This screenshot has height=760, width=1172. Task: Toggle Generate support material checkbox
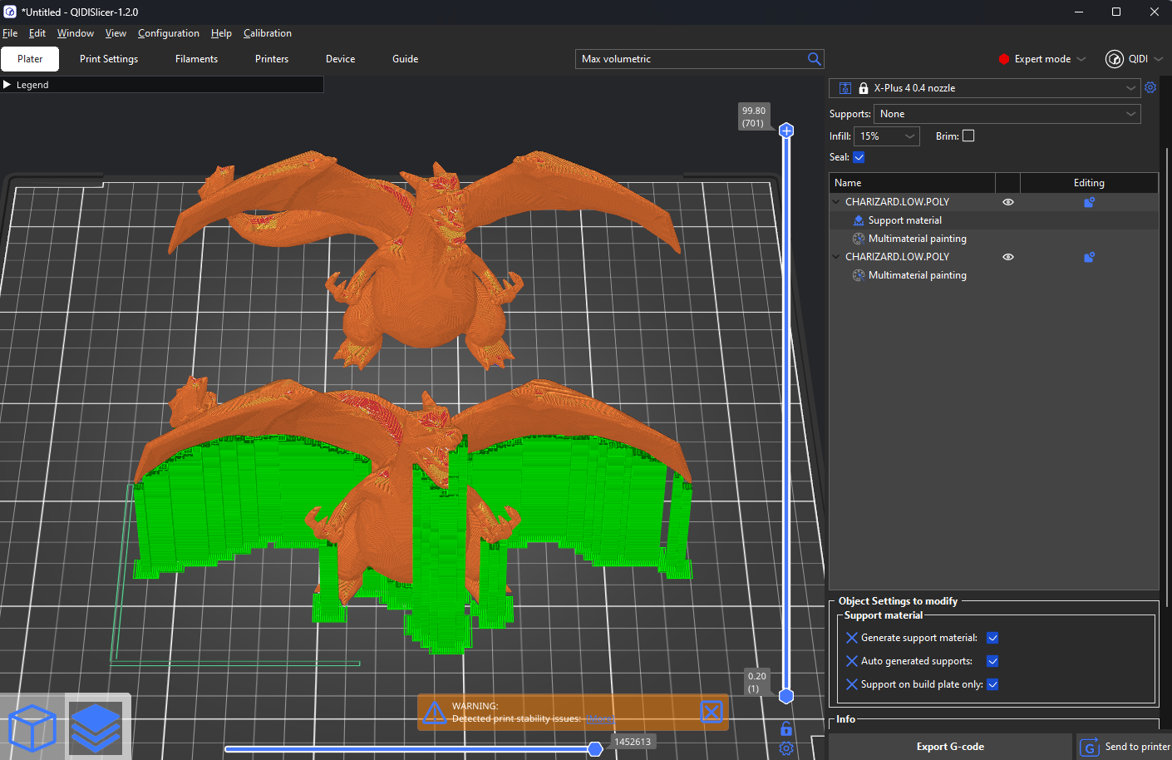pos(992,638)
